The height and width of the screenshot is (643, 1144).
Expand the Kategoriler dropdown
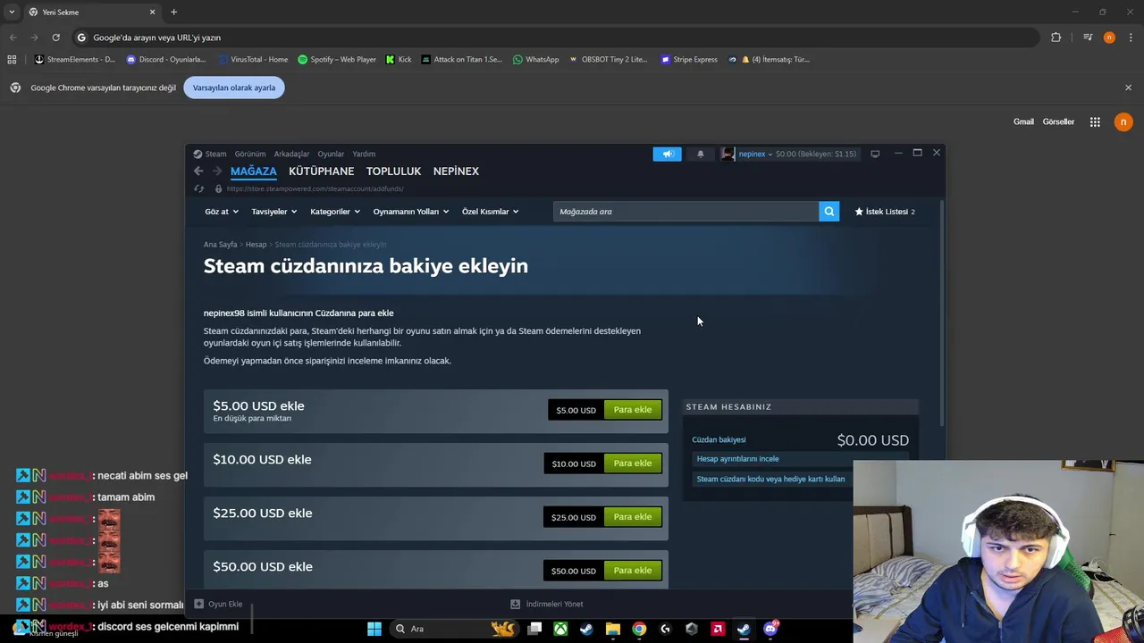coord(335,212)
